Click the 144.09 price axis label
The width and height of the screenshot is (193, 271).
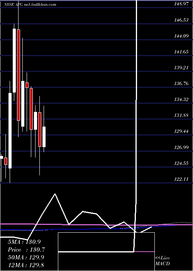click(181, 36)
